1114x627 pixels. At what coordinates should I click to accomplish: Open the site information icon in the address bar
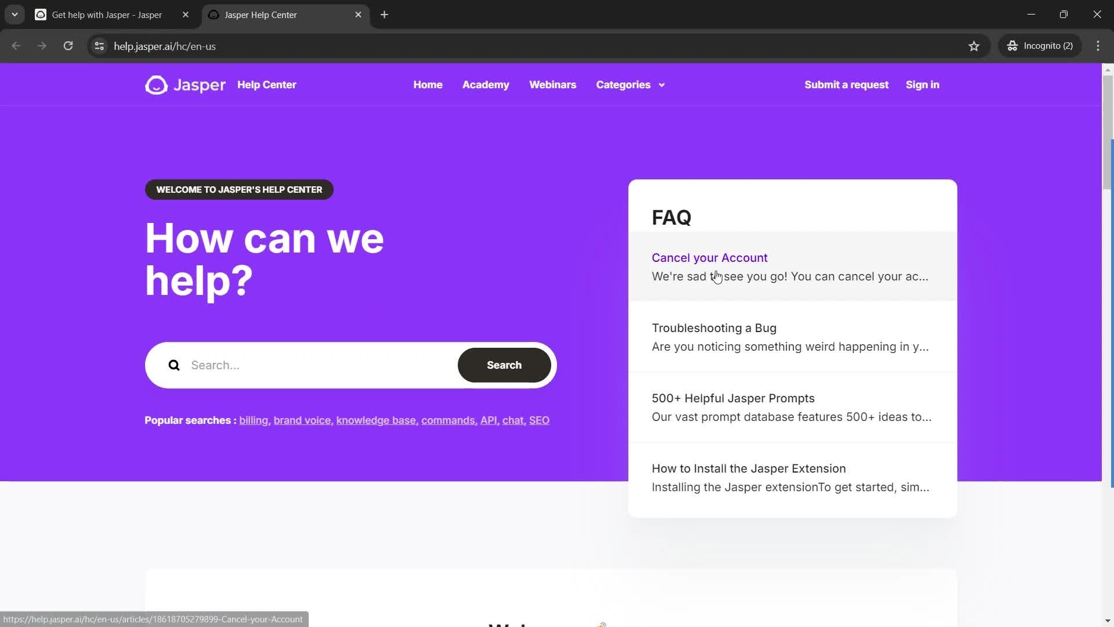coord(99,46)
